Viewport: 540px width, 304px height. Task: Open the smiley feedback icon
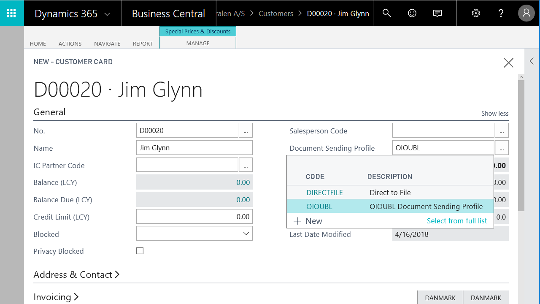point(412,13)
